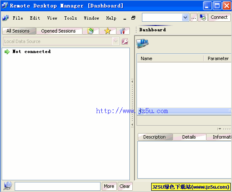Minimize the Remote Desktop Manager window
The height and width of the screenshot is (192, 232).
click(207, 6)
